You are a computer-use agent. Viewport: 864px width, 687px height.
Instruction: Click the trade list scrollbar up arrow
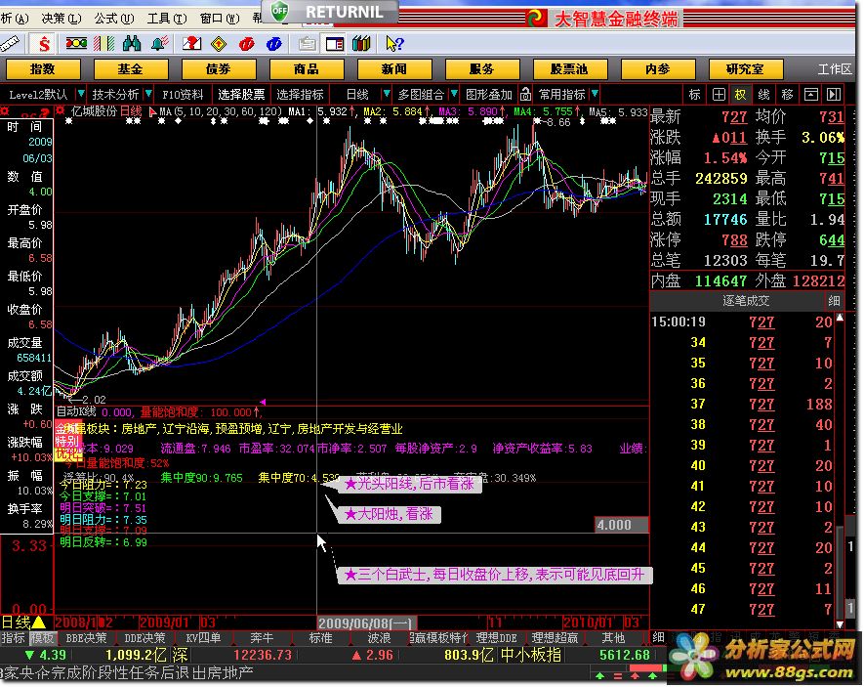tap(840, 319)
